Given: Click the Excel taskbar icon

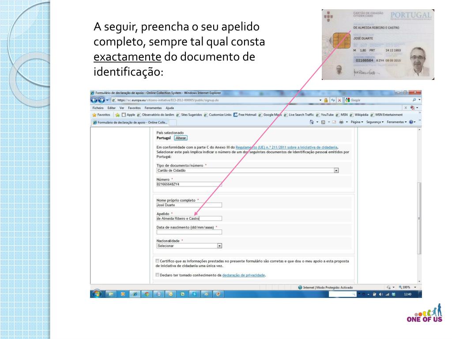Looking at the screenshot, I should [182, 294].
